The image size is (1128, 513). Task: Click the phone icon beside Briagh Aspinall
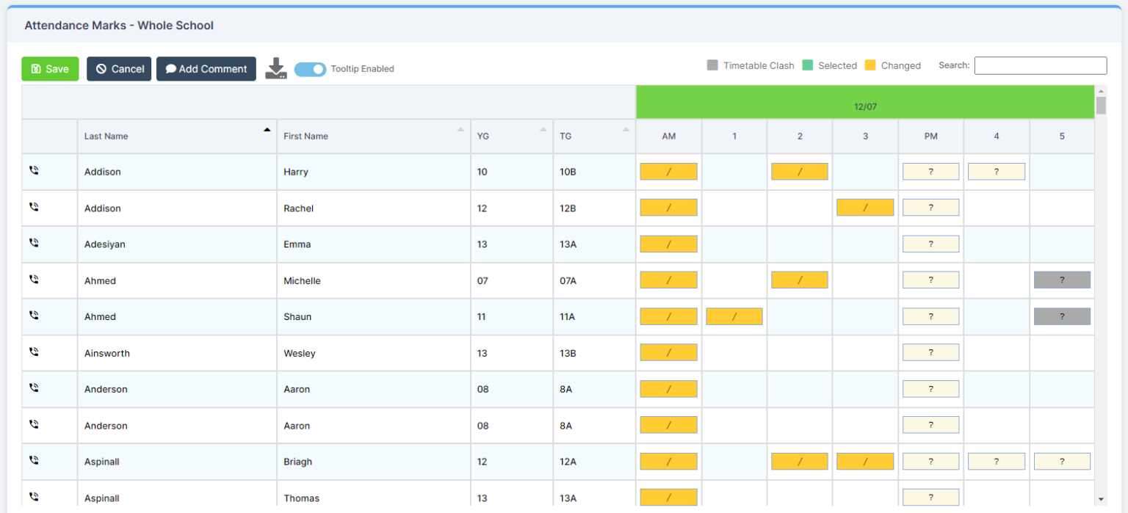point(33,460)
